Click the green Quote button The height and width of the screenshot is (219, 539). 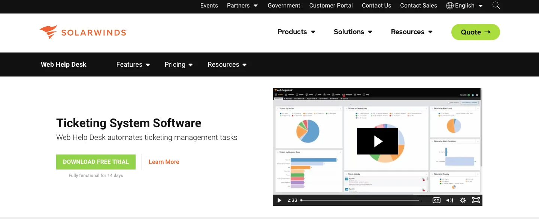[476, 32]
